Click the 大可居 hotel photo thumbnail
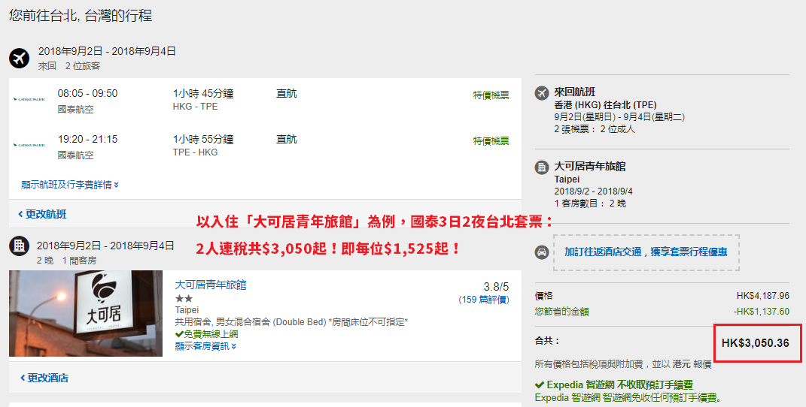 pyautogui.click(x=86, y=314)
